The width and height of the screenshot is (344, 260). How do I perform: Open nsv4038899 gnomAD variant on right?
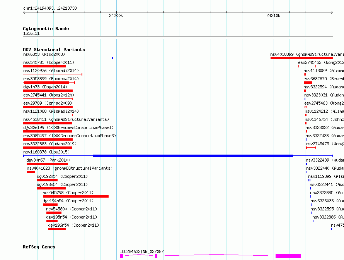[x=307, y=54]
